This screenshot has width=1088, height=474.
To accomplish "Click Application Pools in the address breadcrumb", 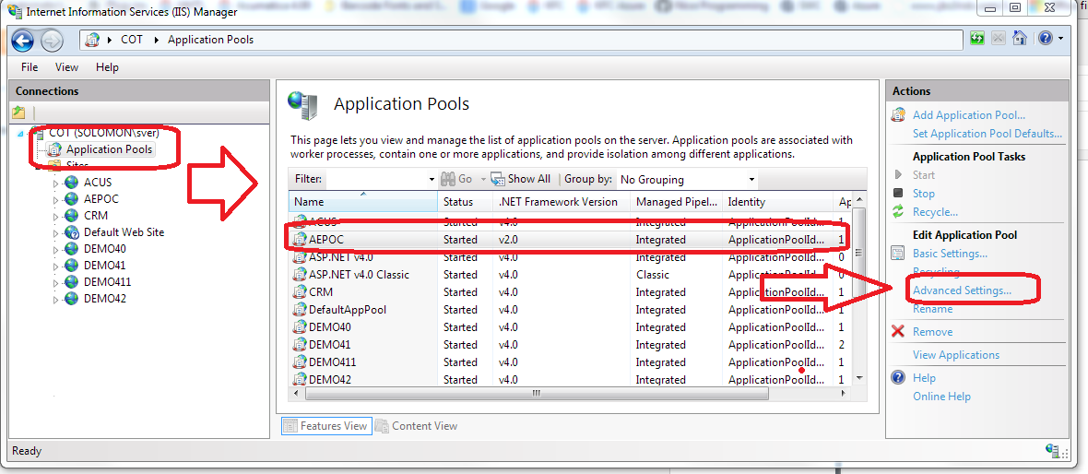I will click(x=211, y=40).
